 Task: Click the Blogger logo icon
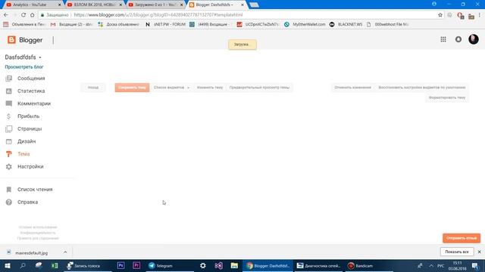coord(11,40)
